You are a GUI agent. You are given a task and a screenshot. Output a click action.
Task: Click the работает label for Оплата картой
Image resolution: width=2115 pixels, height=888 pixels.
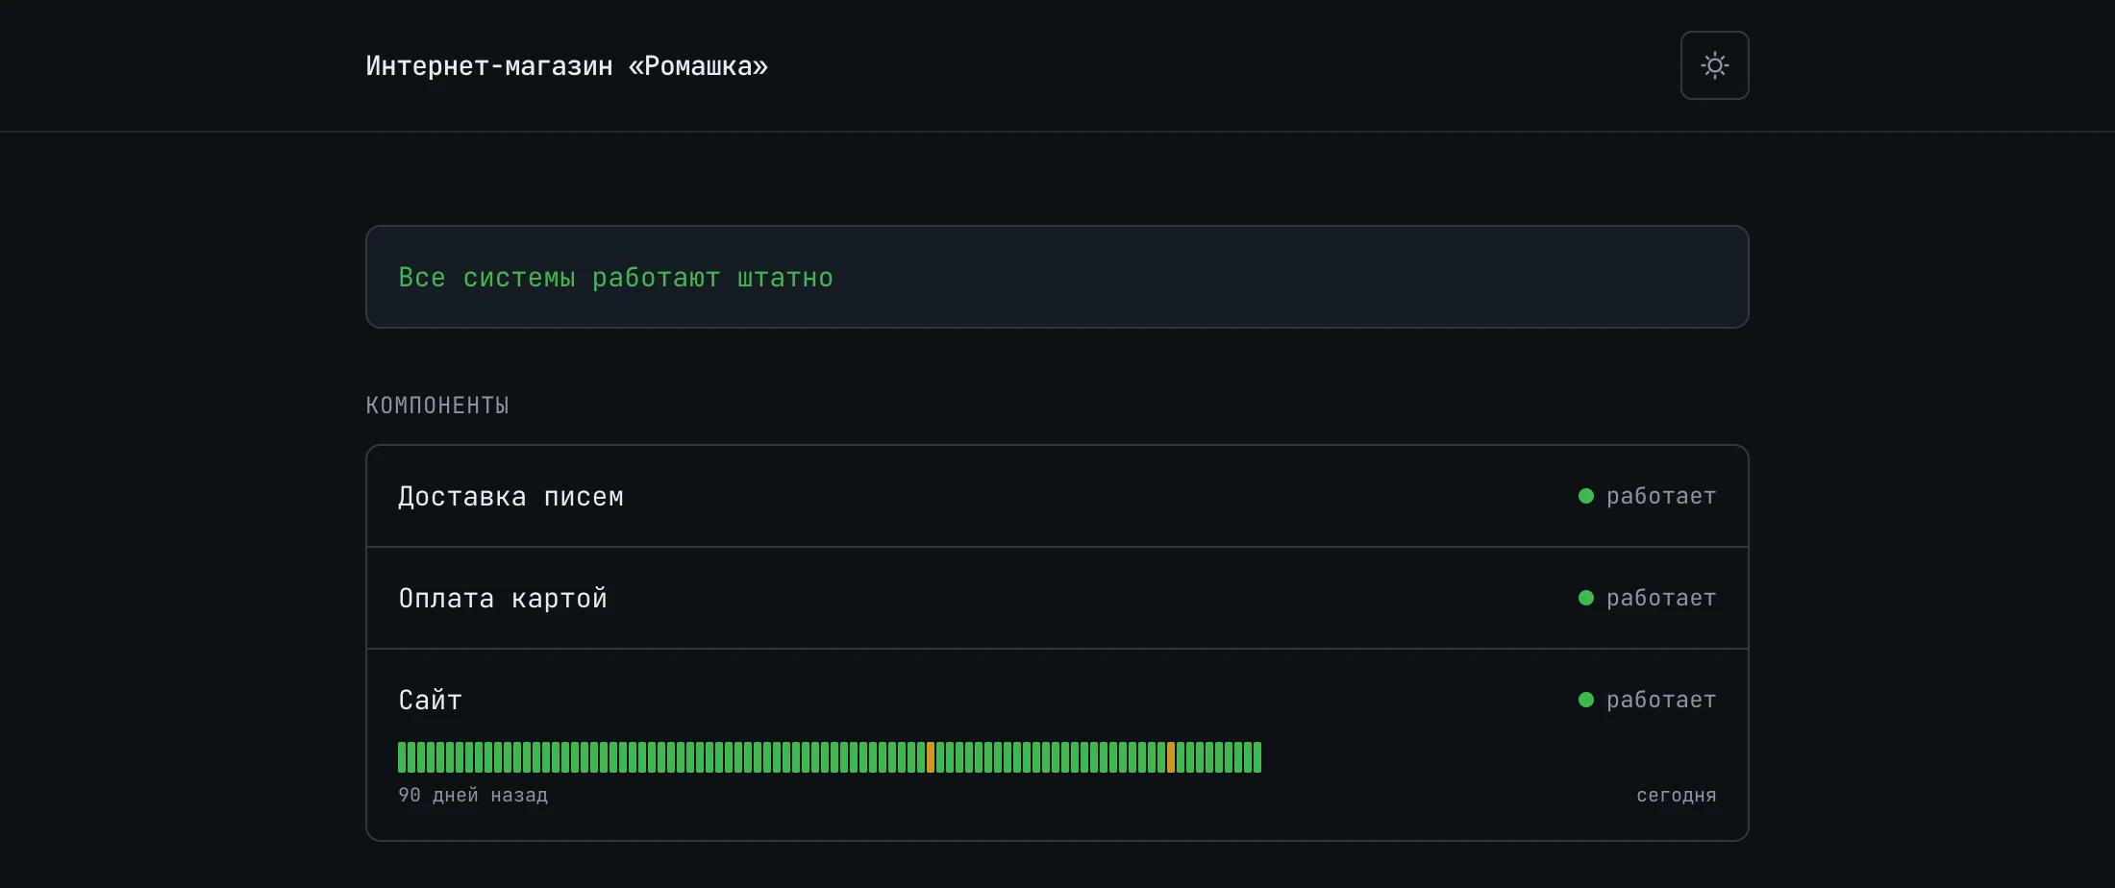(x=1661, y=598)
